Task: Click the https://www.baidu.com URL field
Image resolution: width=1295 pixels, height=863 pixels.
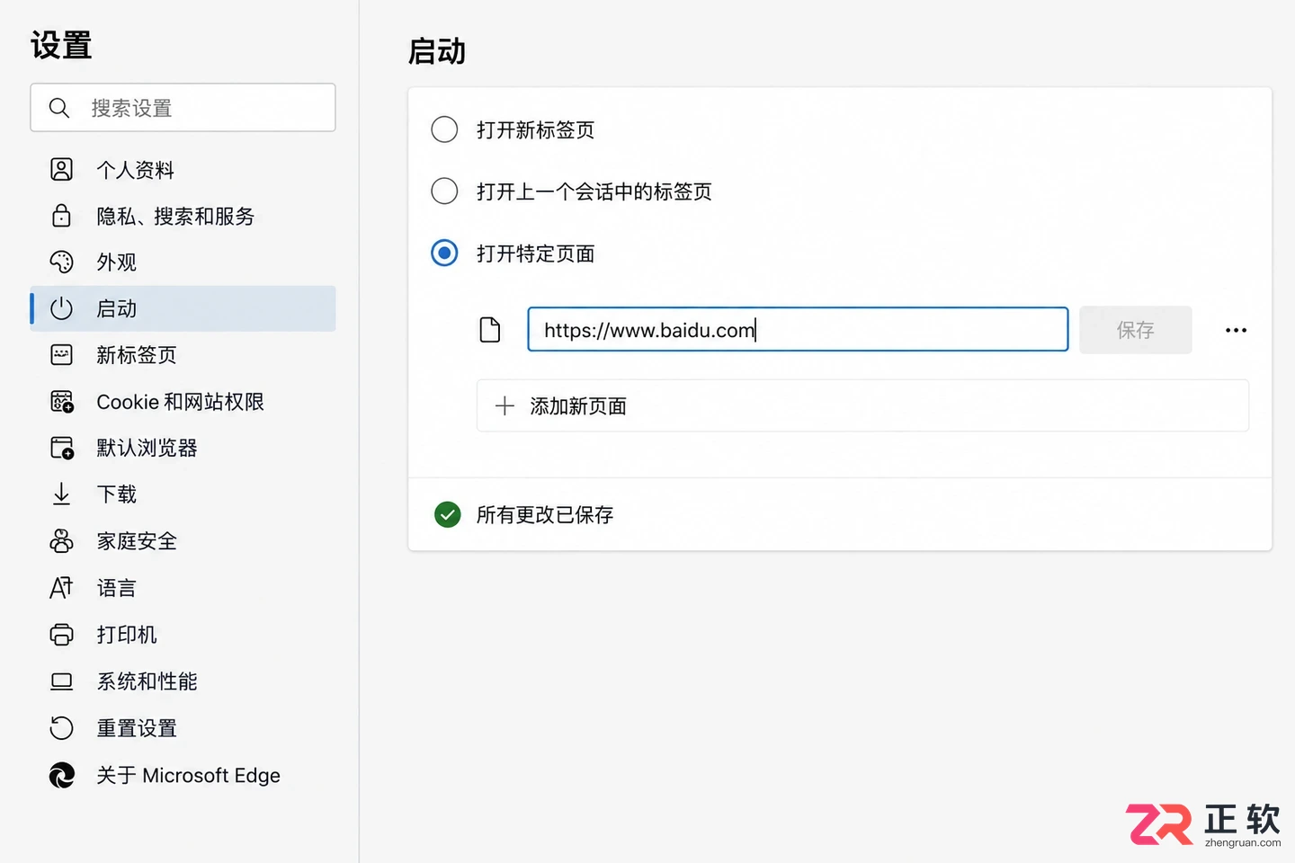Action: coord(798,329)
